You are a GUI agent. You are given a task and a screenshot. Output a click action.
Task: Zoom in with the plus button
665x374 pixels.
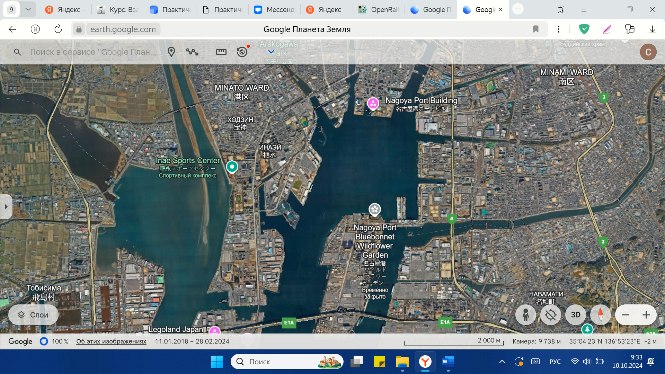[x=646, y=315]
